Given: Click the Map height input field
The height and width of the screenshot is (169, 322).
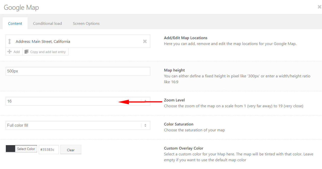Looking at the screenshot, I should 78,71.
